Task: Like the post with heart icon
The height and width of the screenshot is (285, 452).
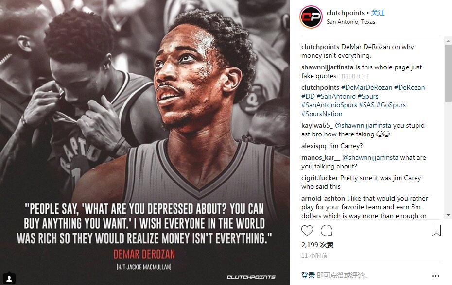Action: (307, 231)
